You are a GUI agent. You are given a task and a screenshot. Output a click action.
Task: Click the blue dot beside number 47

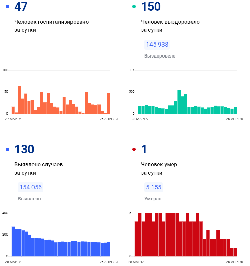(8, 7)
